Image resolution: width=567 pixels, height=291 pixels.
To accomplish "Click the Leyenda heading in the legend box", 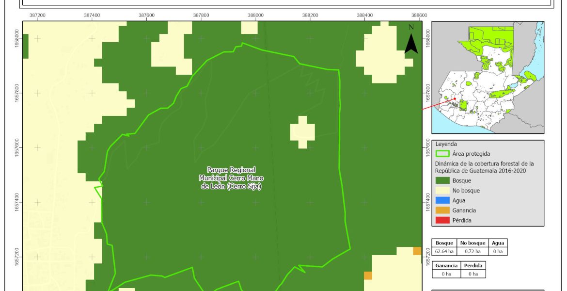I will pyautogui.click(x=446, y=144).
